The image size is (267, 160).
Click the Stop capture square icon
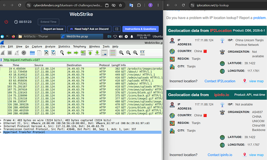[x=10, y=53]
